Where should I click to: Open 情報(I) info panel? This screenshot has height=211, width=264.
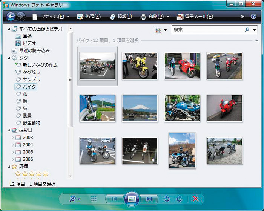click(121, 17)
